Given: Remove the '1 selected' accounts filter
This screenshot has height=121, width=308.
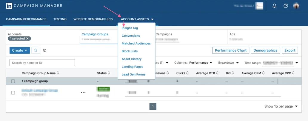Looking at the screenshot, I should point(27,39).
